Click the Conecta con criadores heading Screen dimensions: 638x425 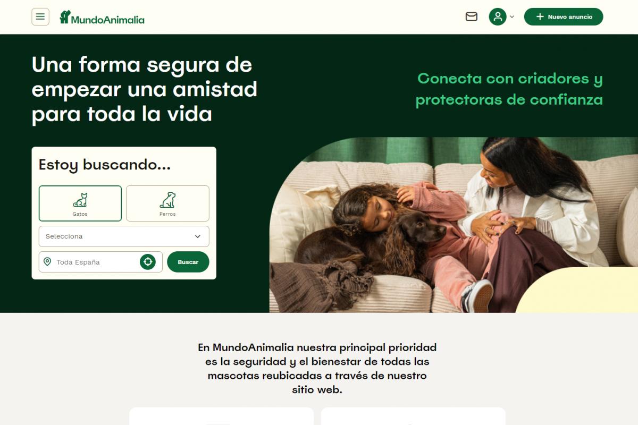pos(509,89)
